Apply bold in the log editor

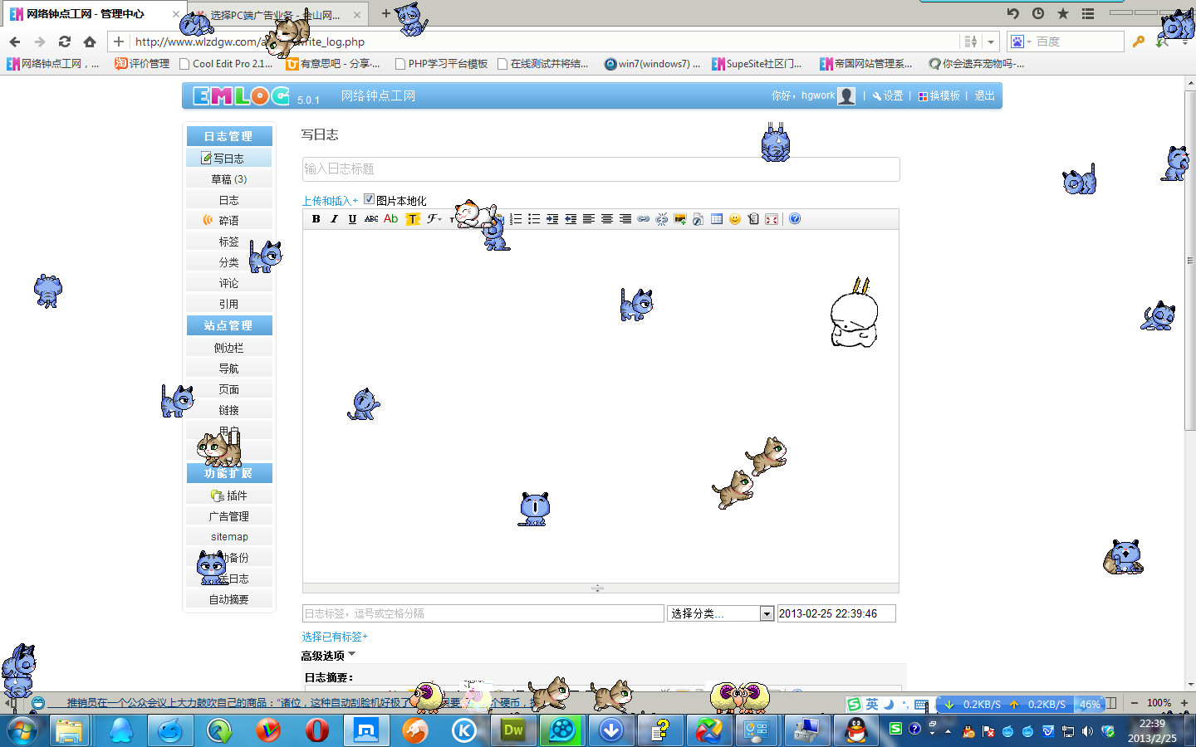316,219
